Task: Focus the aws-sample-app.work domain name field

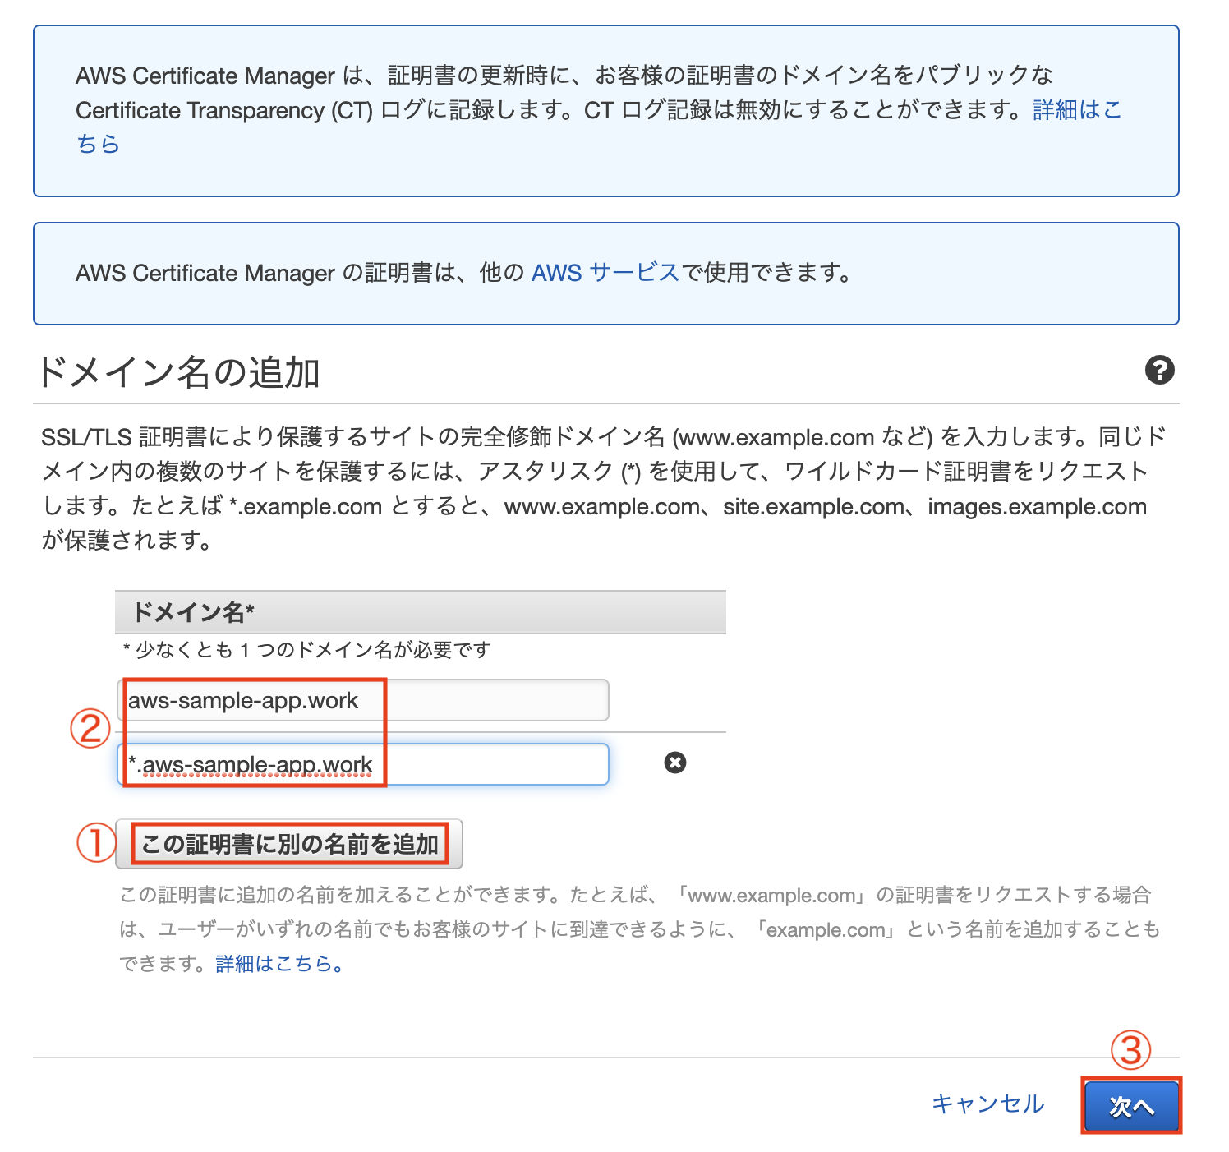Action: point(363,700)
